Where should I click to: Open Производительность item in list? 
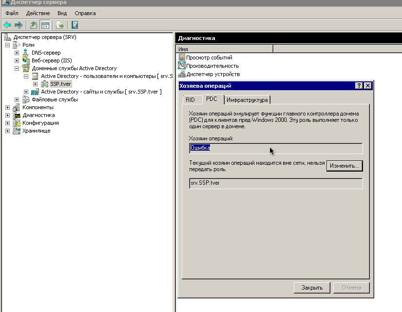(x=212, y=66)
